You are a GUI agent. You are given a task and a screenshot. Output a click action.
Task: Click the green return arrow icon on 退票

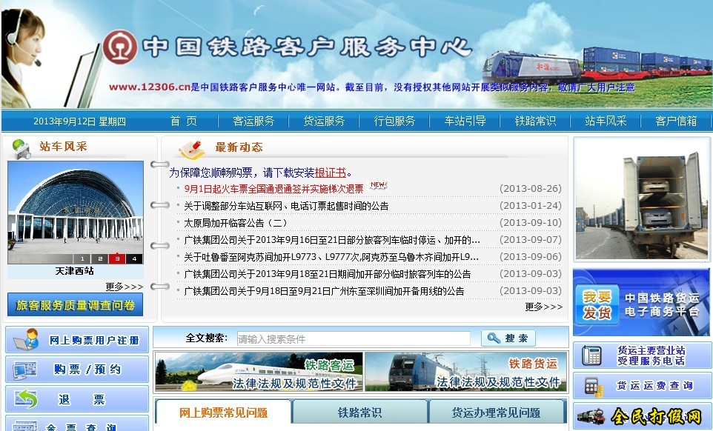pos(26,398)
